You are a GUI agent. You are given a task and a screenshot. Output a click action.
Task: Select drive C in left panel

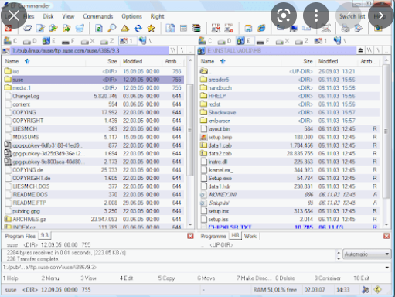(11, 41)
